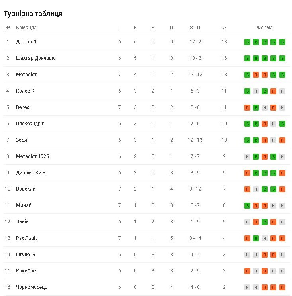Click Кривбас's first orange loss badge

pyautogui.click(x=247, y=271)
